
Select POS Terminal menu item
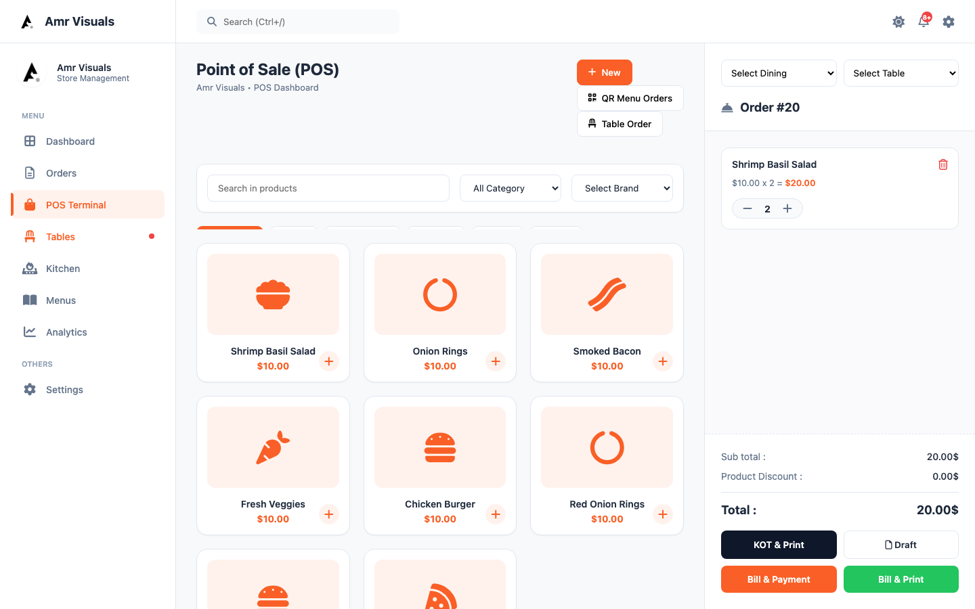(87, 205)
